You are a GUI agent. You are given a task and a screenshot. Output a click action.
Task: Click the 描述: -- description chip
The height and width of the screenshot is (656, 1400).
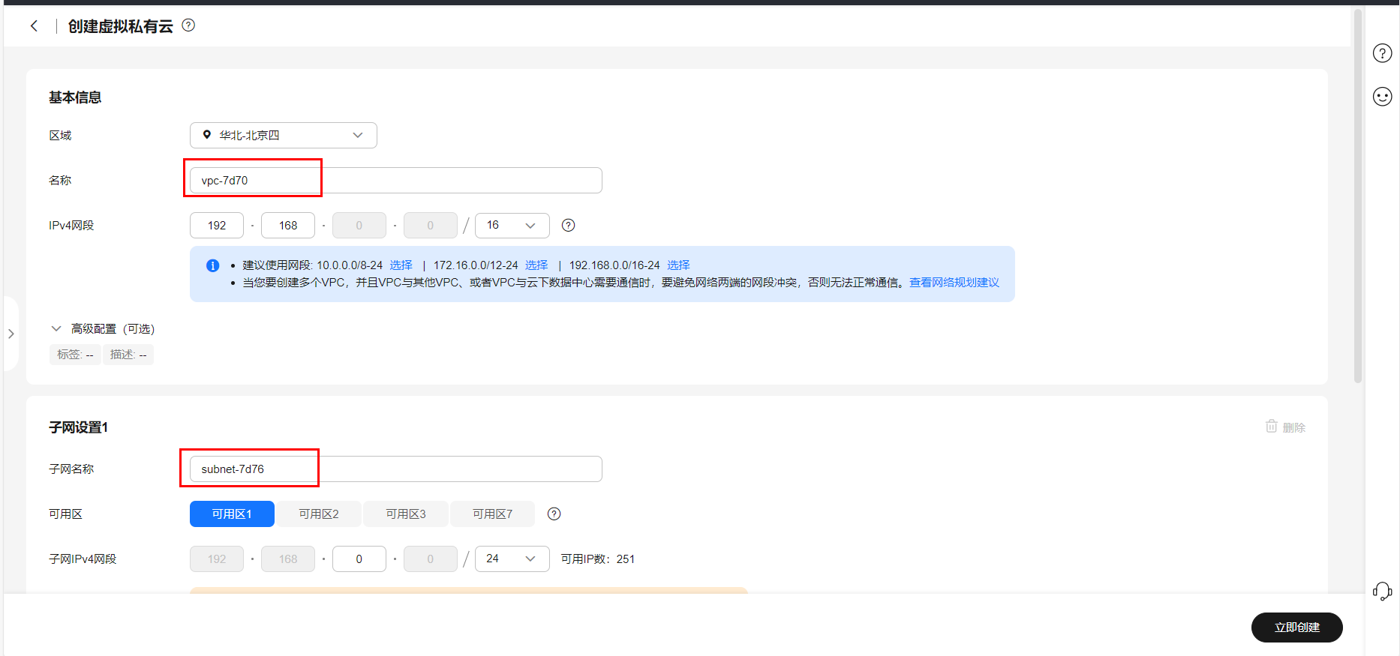(x=128, y=355)
